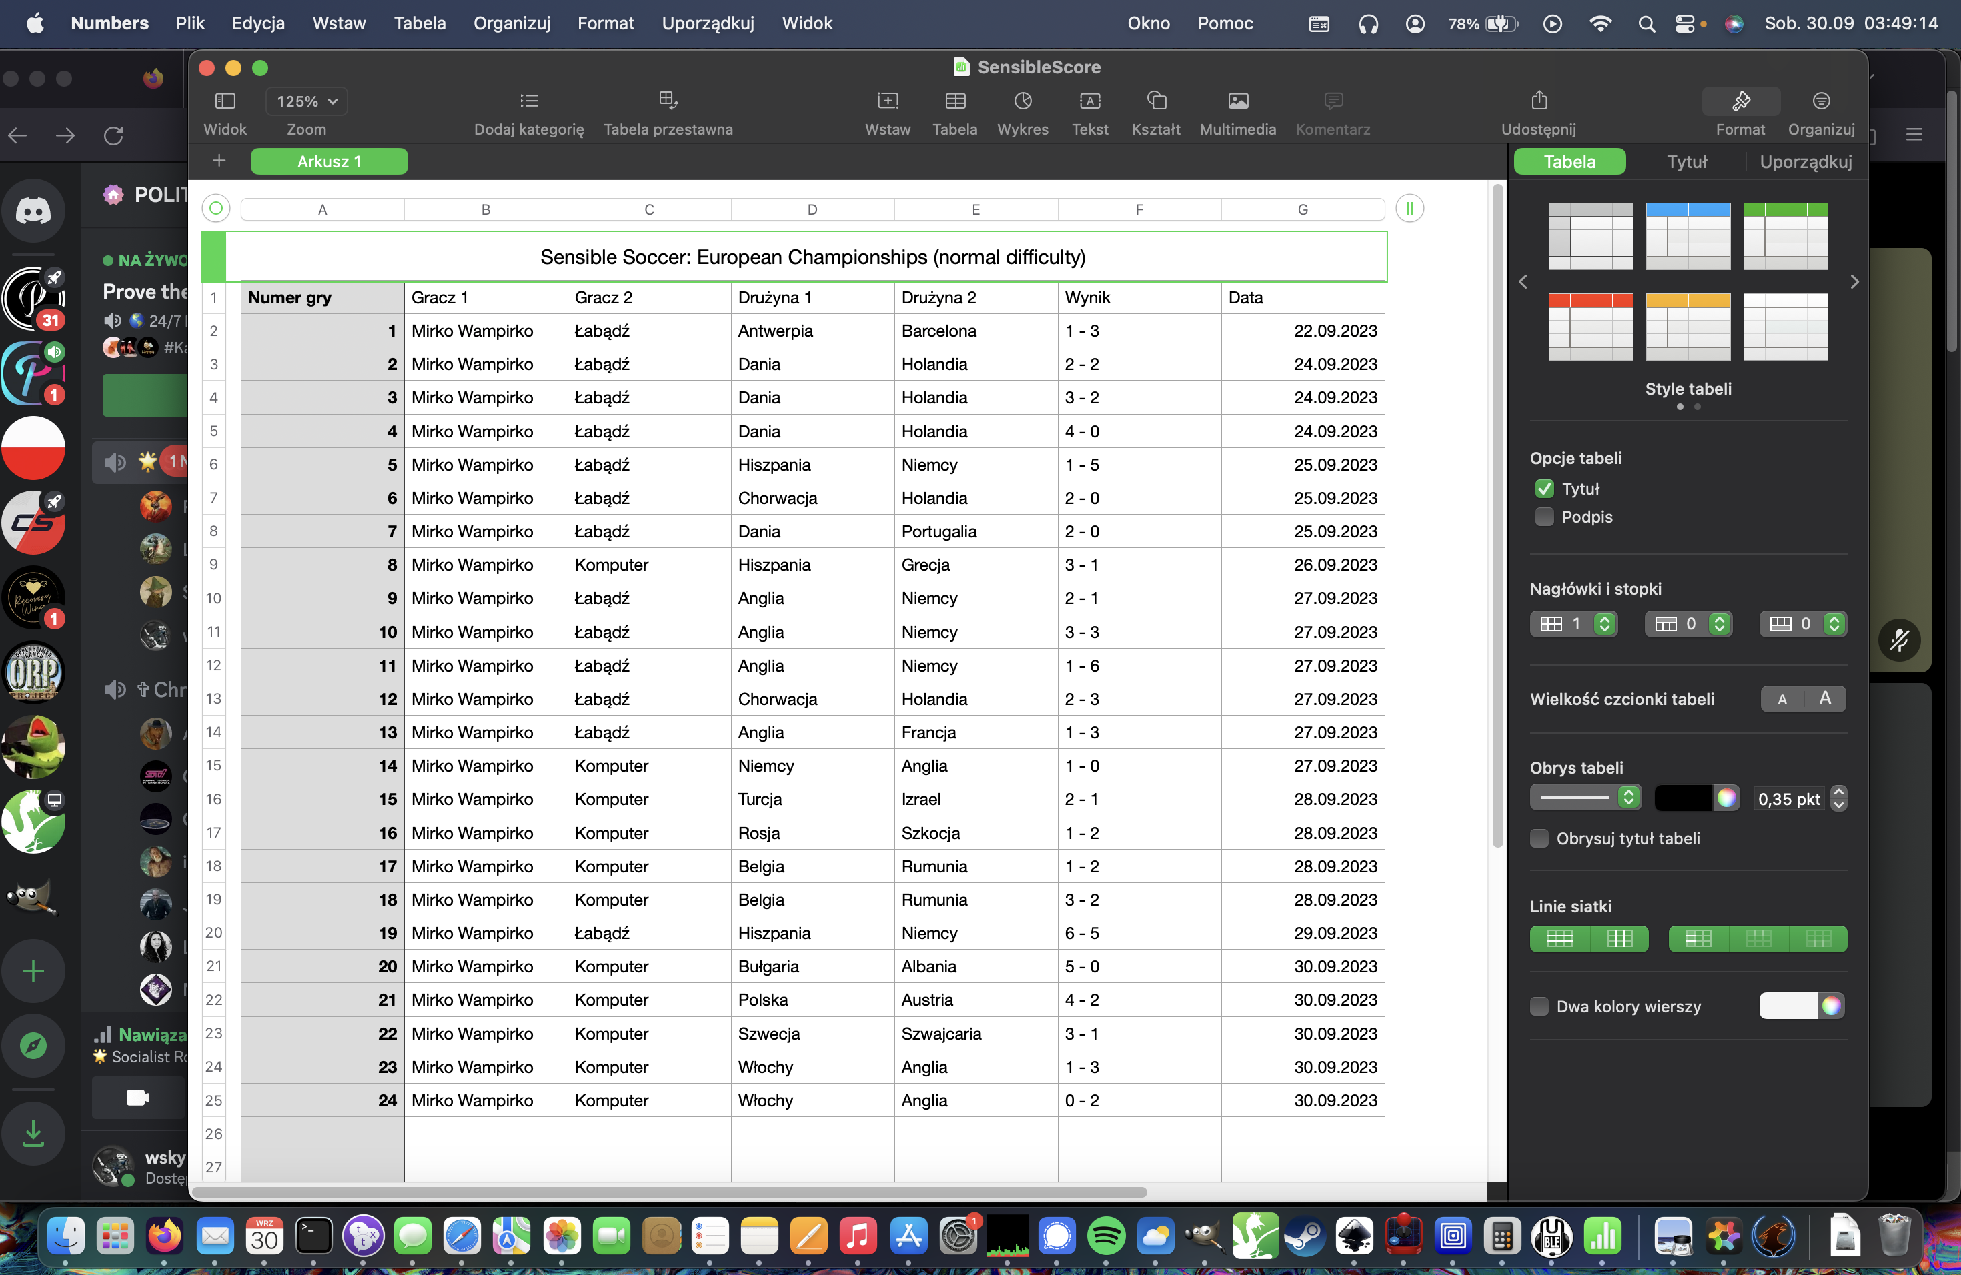Insert a Kształt shape from toolbar
The width and height of the screenshot is (1961, 1275).
point(1155,101)
